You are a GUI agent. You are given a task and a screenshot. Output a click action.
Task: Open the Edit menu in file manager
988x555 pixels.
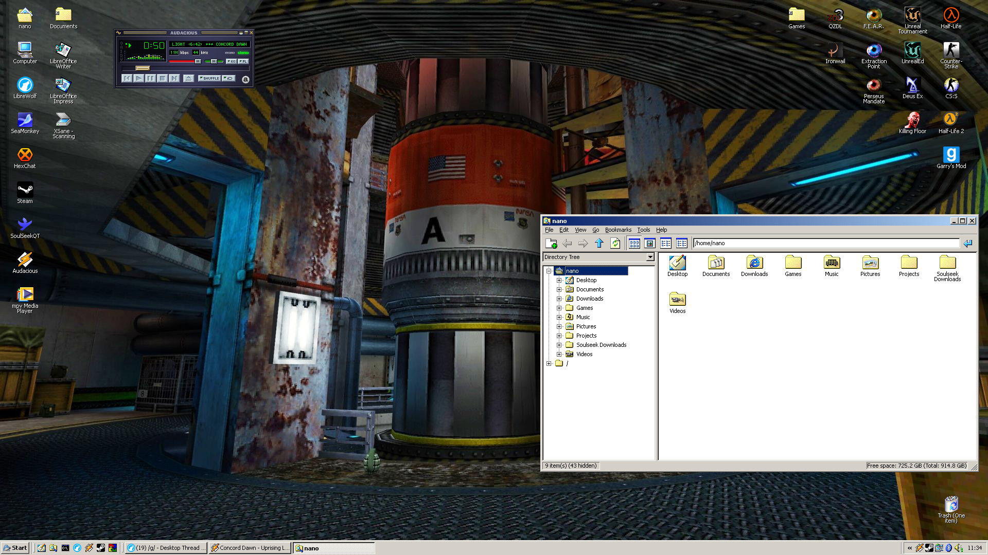tap(564, 230)
